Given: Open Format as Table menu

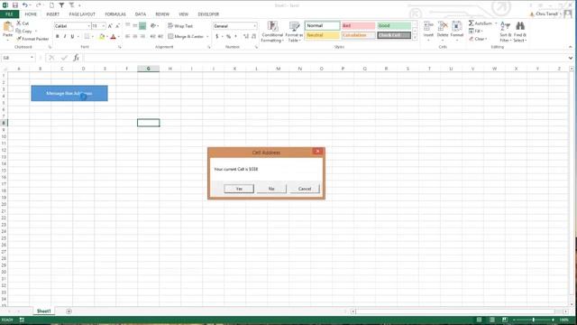Looking at the screenshot, I should [x=294, y=32].
